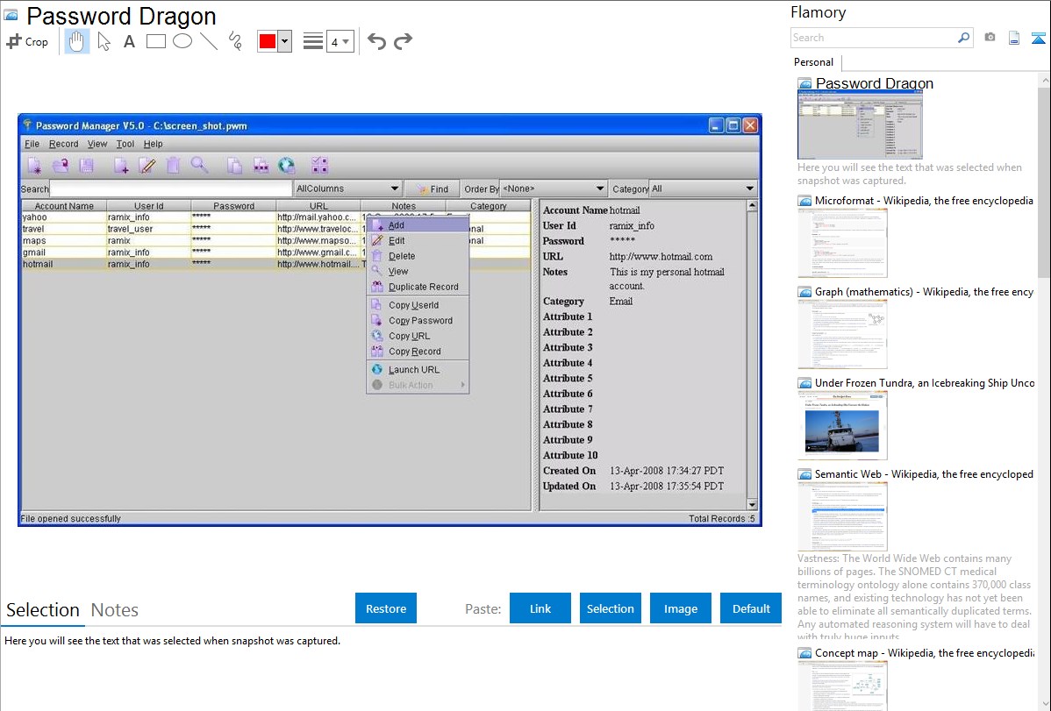
Task: Click the new file toolbar icon
Action: coord(34,166)
